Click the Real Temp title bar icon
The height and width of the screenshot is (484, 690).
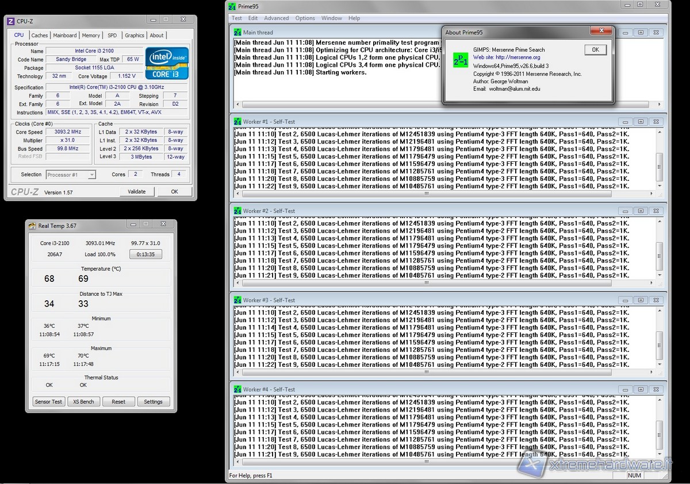32,226
